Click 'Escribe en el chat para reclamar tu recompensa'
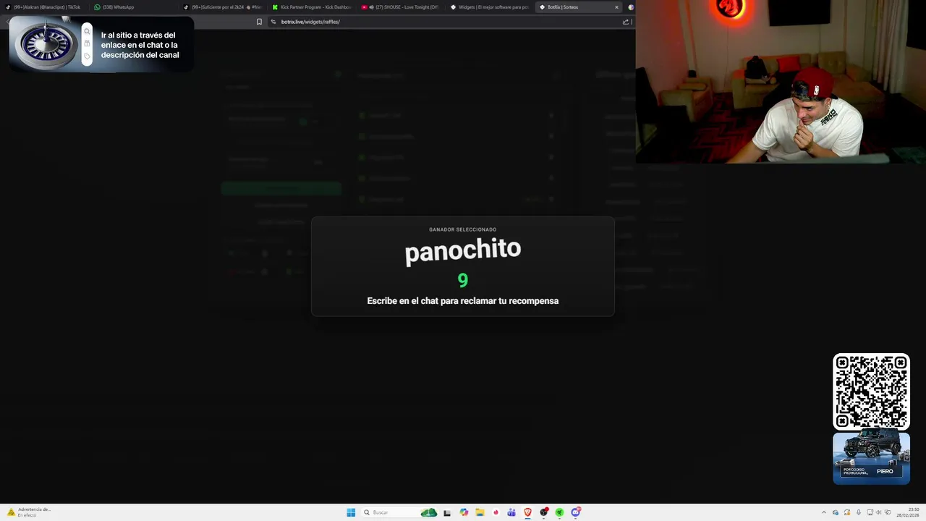 tap(462, 300)
